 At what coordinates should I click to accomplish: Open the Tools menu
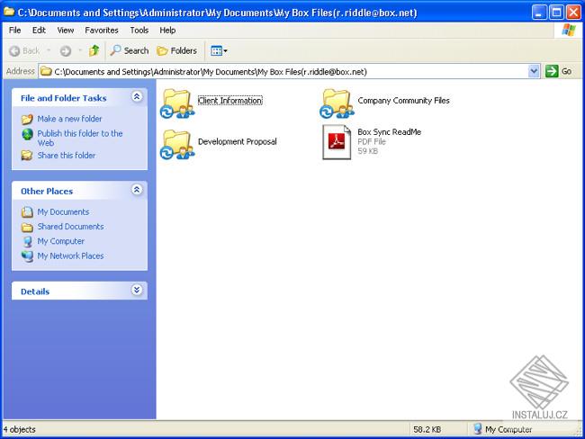click(139, 31)
